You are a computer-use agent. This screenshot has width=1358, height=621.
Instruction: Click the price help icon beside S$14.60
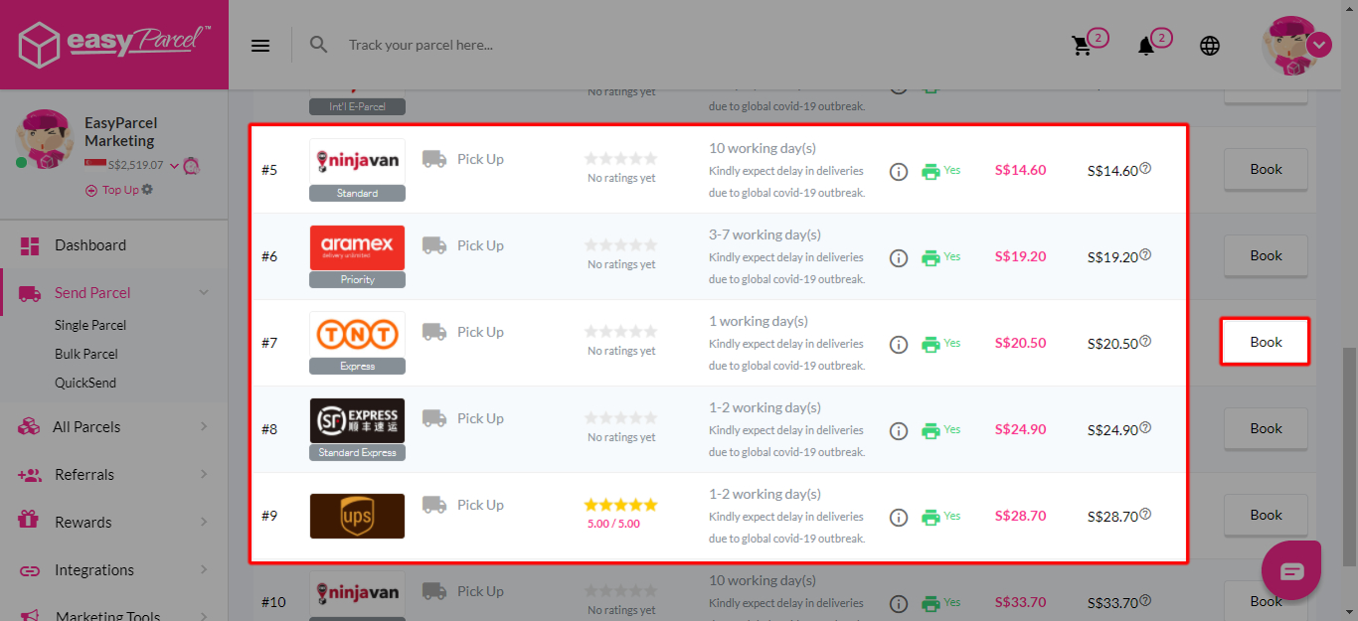point(1145,168)
